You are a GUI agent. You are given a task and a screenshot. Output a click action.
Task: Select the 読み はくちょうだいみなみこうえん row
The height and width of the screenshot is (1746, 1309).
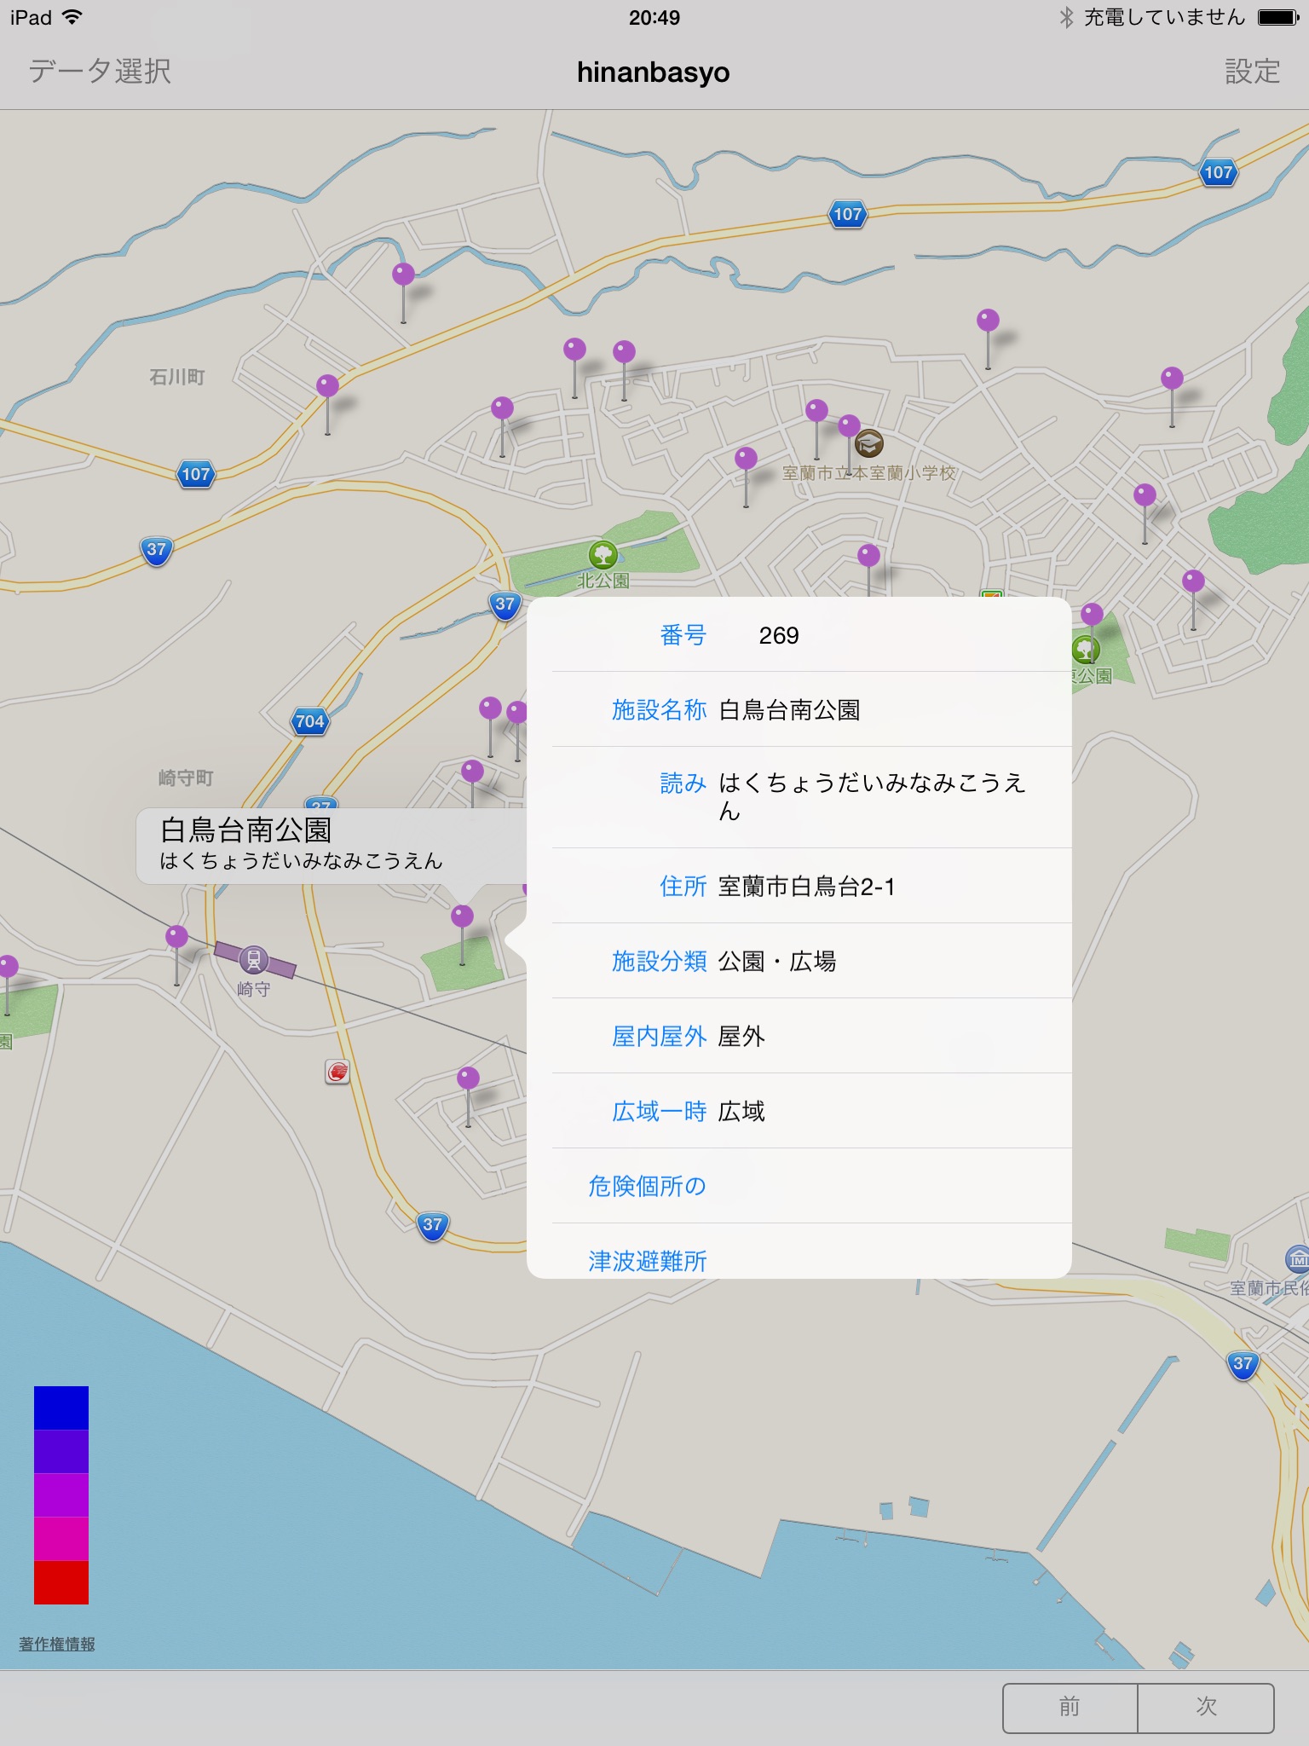tap(799, 797)
